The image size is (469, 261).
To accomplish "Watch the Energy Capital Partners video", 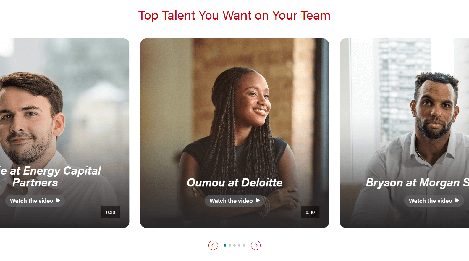I will coord(35,201).
